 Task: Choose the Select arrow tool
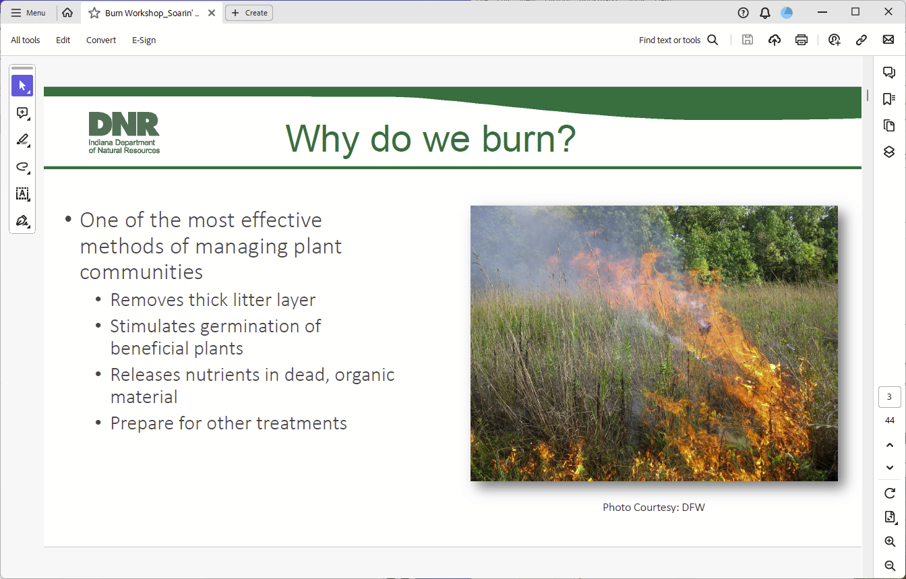tap(22, 86)
